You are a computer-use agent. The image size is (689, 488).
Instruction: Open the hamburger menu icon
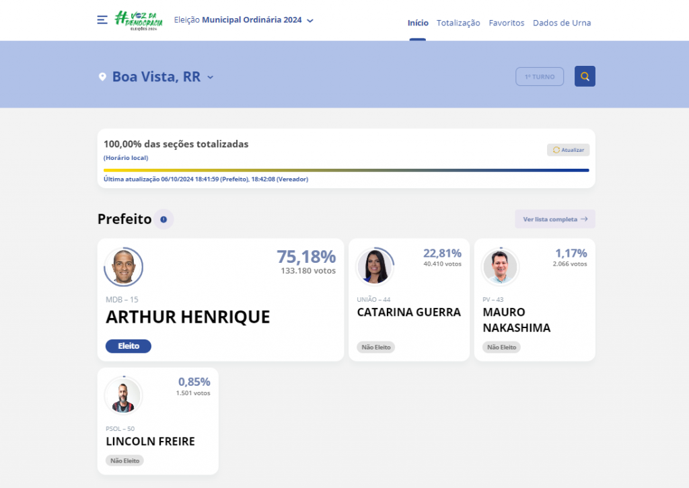tap(102, 20)
